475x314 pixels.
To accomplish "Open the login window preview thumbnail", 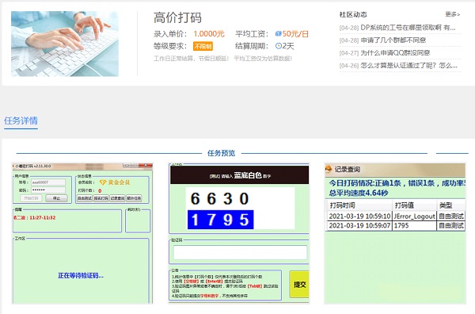I will [82, 233].
